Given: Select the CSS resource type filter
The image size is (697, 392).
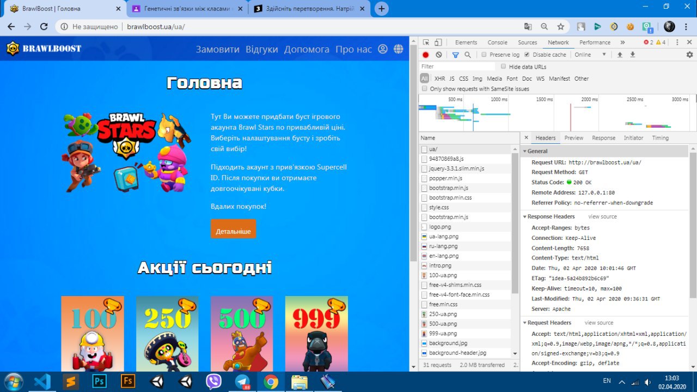Looking at the screenshot, I should (x=463, y=79).
